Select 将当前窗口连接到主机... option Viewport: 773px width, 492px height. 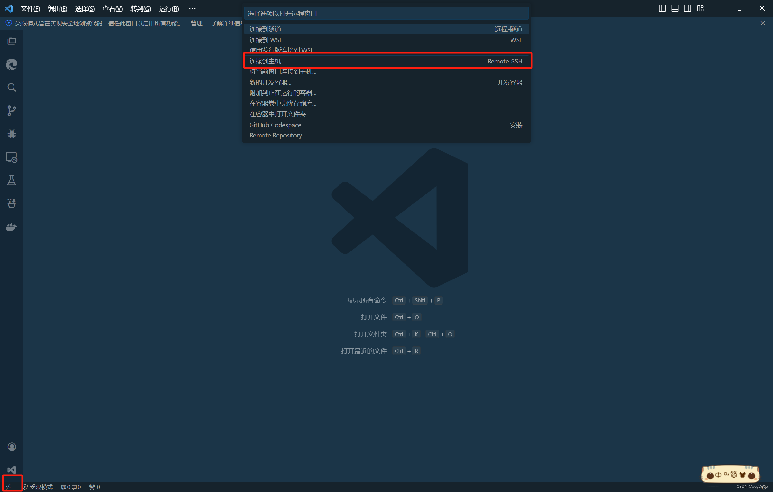[386, 71]
